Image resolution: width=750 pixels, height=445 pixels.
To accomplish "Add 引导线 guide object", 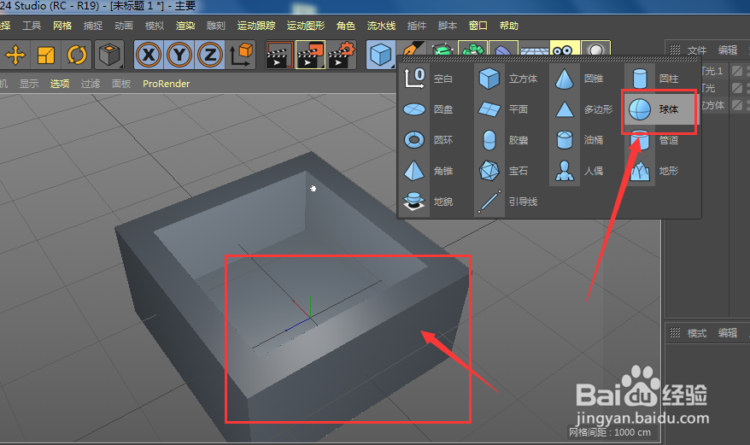I will point(508,202).
